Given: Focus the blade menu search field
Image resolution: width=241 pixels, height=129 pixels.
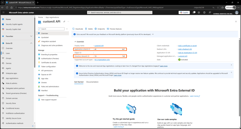Looking at the screenshot, I should click(51, 29).
